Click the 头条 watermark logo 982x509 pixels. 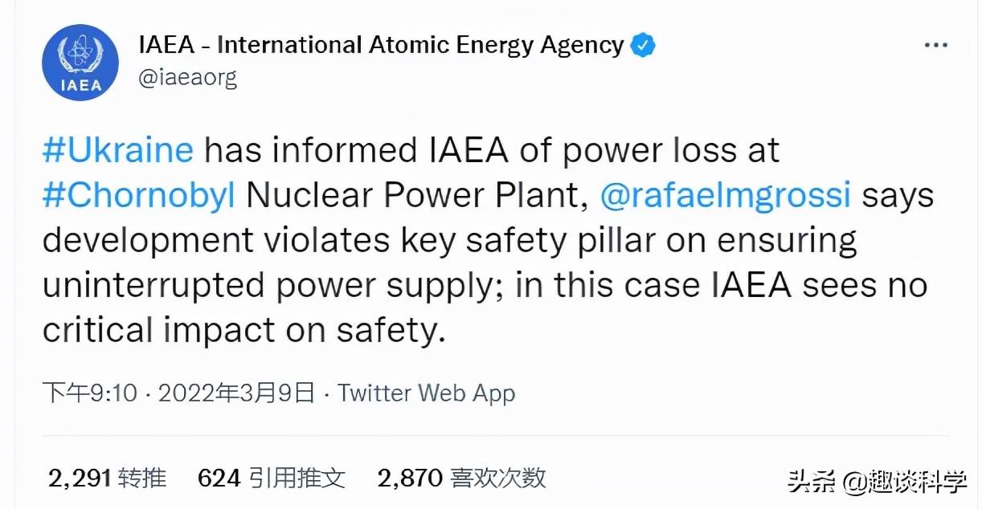(813, 483)
